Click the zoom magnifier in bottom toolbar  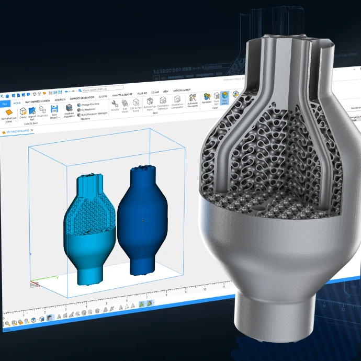[7, 323]
